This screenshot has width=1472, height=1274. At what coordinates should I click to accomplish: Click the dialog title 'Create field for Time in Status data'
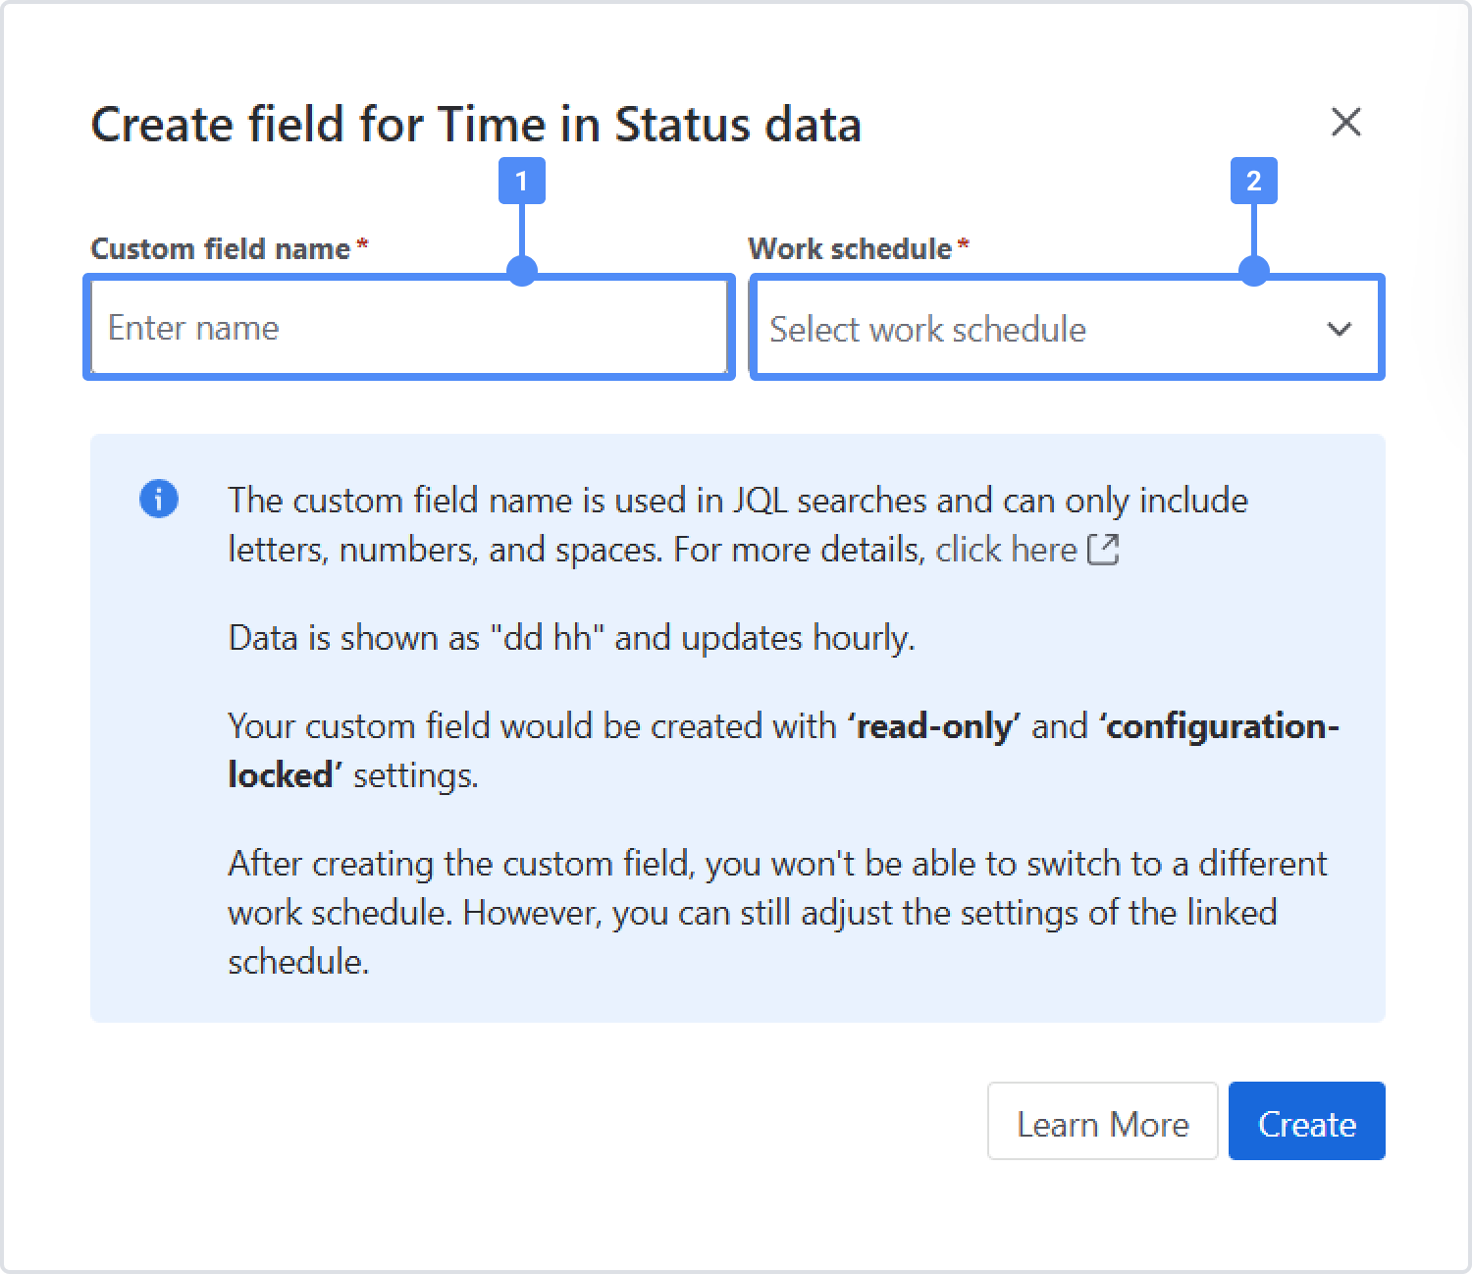click(476, 125)
